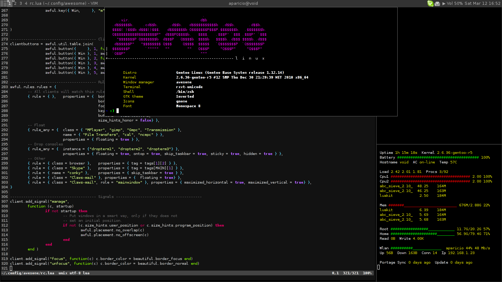Switch to workspace tag 2
Image resolution: width=502 pixels, height=282 pixels.
(15, 3)
